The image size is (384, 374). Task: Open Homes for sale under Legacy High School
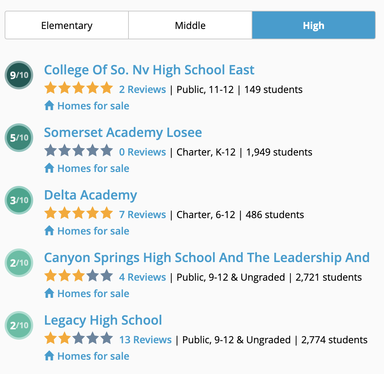pos(93,356)
